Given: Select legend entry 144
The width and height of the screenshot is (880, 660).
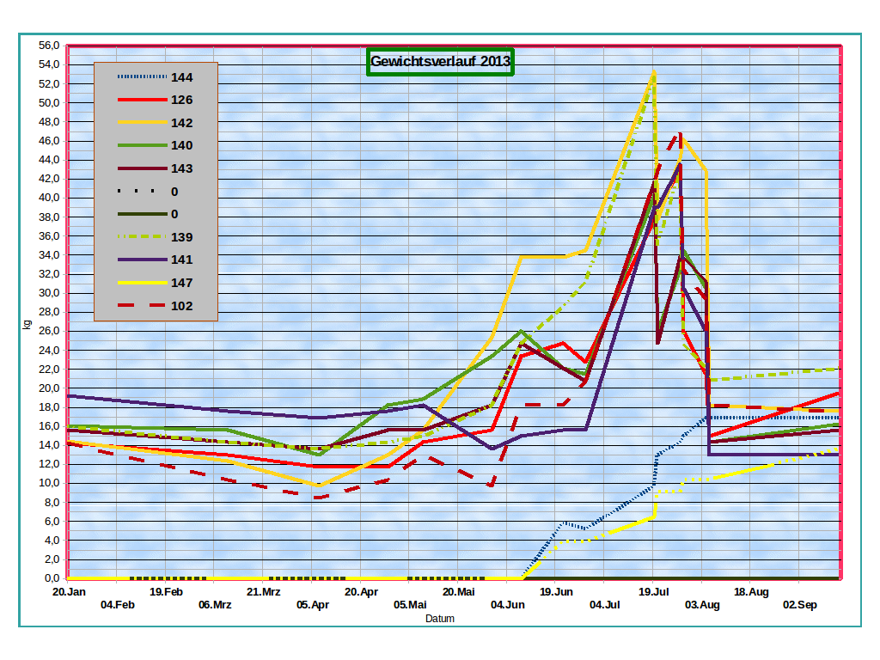Looking at the screenshot, I should click(155, 76).
